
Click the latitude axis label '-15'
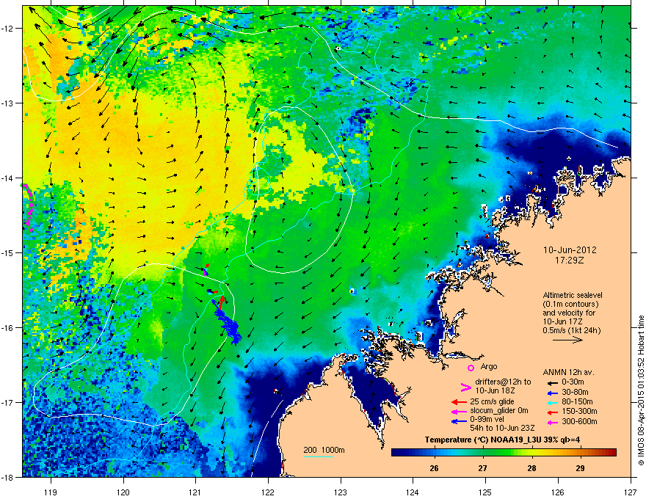click(7, 252)
